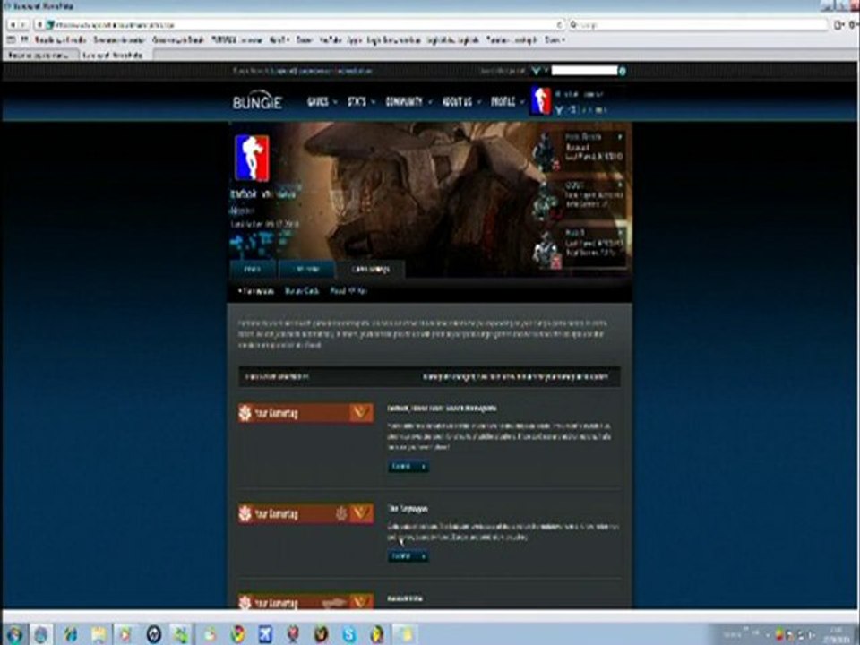Click the browser forward arrow button

[23, 25]
